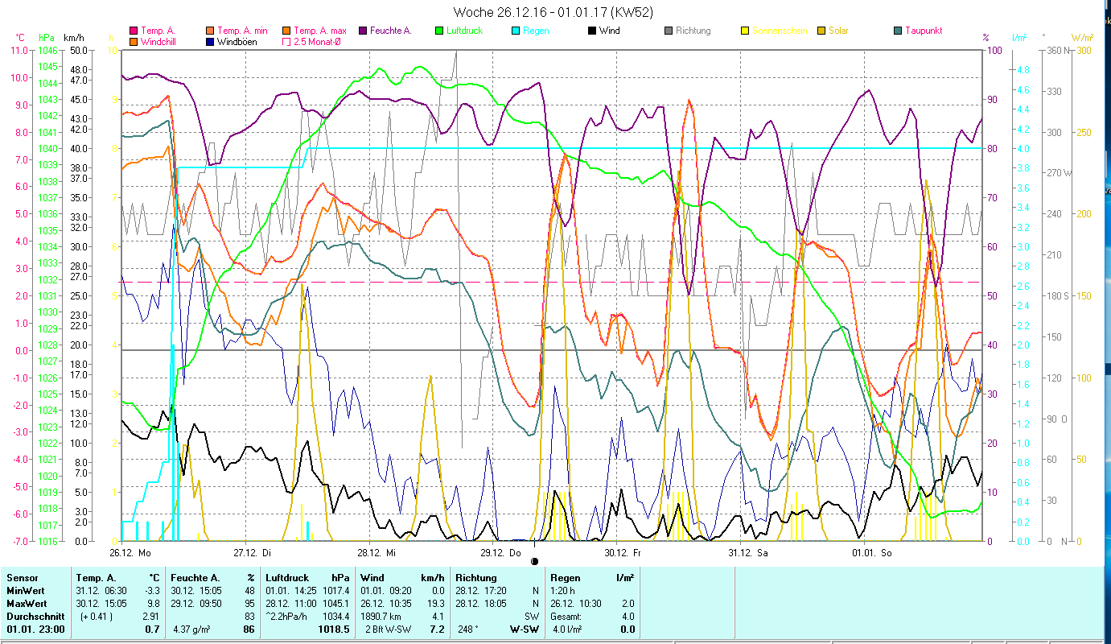Select the '(+ 0.41 )' temperature deviation
The width and height of the screenshot is (1111, 644).
[97, 617]
